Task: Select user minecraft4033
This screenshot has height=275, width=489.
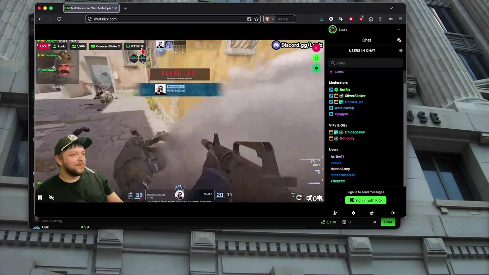Action: tap(343, 175)
